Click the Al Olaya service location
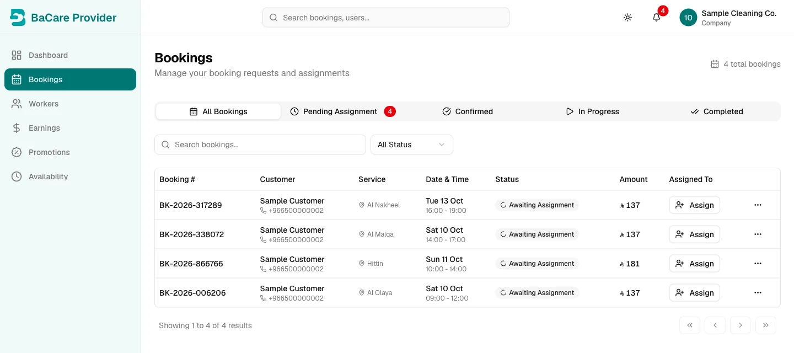 coord(375,293)
